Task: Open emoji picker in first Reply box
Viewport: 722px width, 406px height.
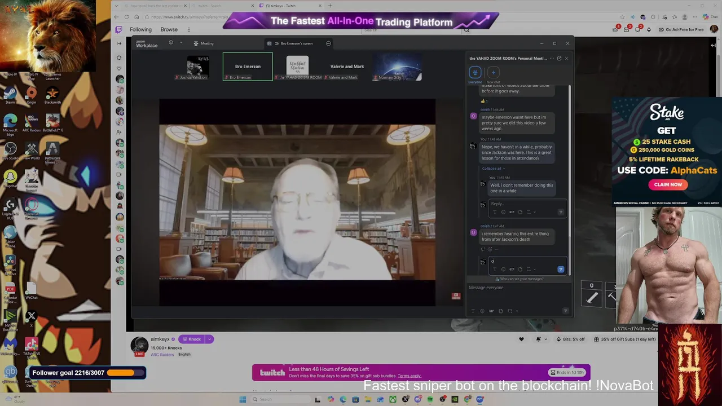Action: [503, 212]
